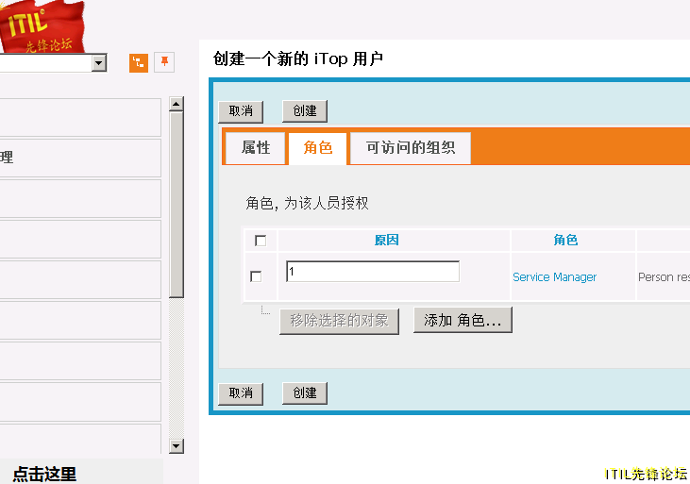
Task: Switch to the 属性 tab
Action: click(x=256, y=148)
